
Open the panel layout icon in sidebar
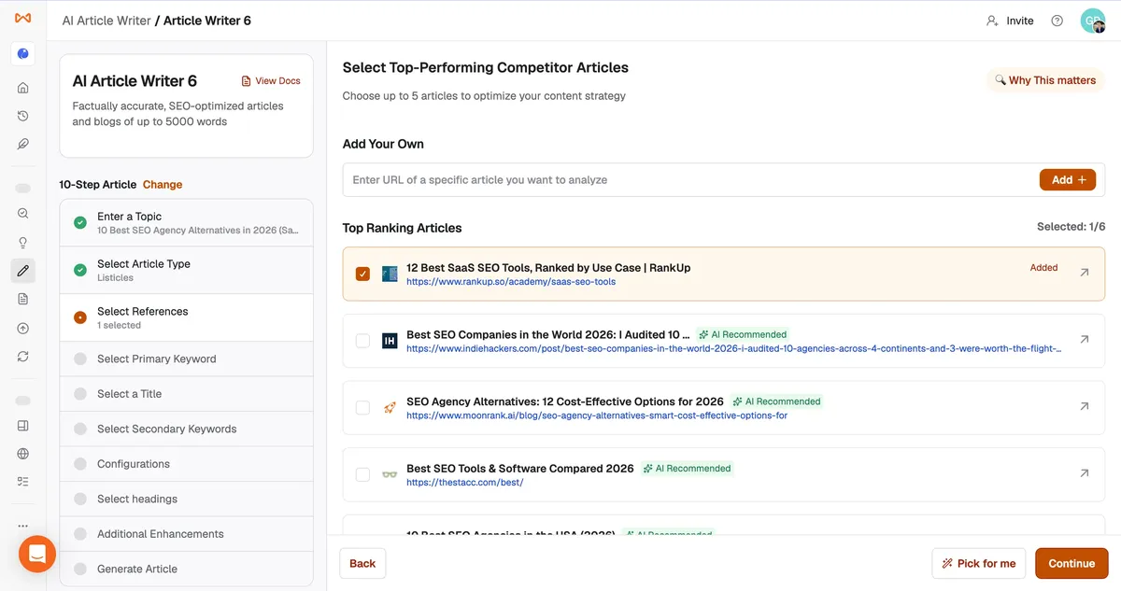(x=23, y=426)
